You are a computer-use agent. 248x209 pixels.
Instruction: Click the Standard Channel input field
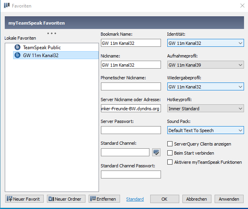pyautogui.click(x=125, y=152)
